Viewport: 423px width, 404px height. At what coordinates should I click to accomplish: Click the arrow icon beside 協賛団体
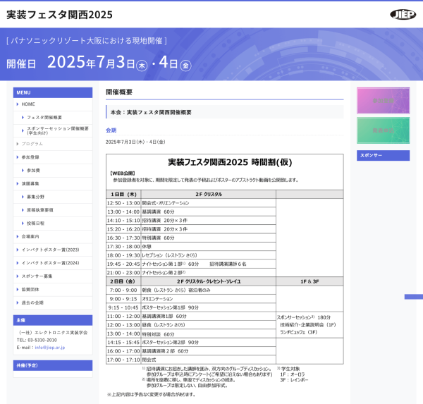tap(18, 289)
